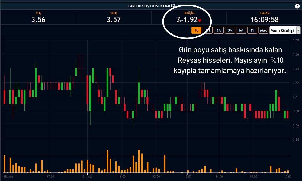Click the 14:00 time axis label
The width and height of the screenshot is (302, 181).
[x=219, y=176]
